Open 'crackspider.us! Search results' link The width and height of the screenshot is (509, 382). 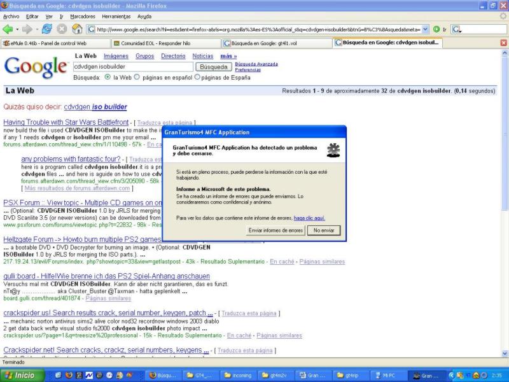point(108,313)
